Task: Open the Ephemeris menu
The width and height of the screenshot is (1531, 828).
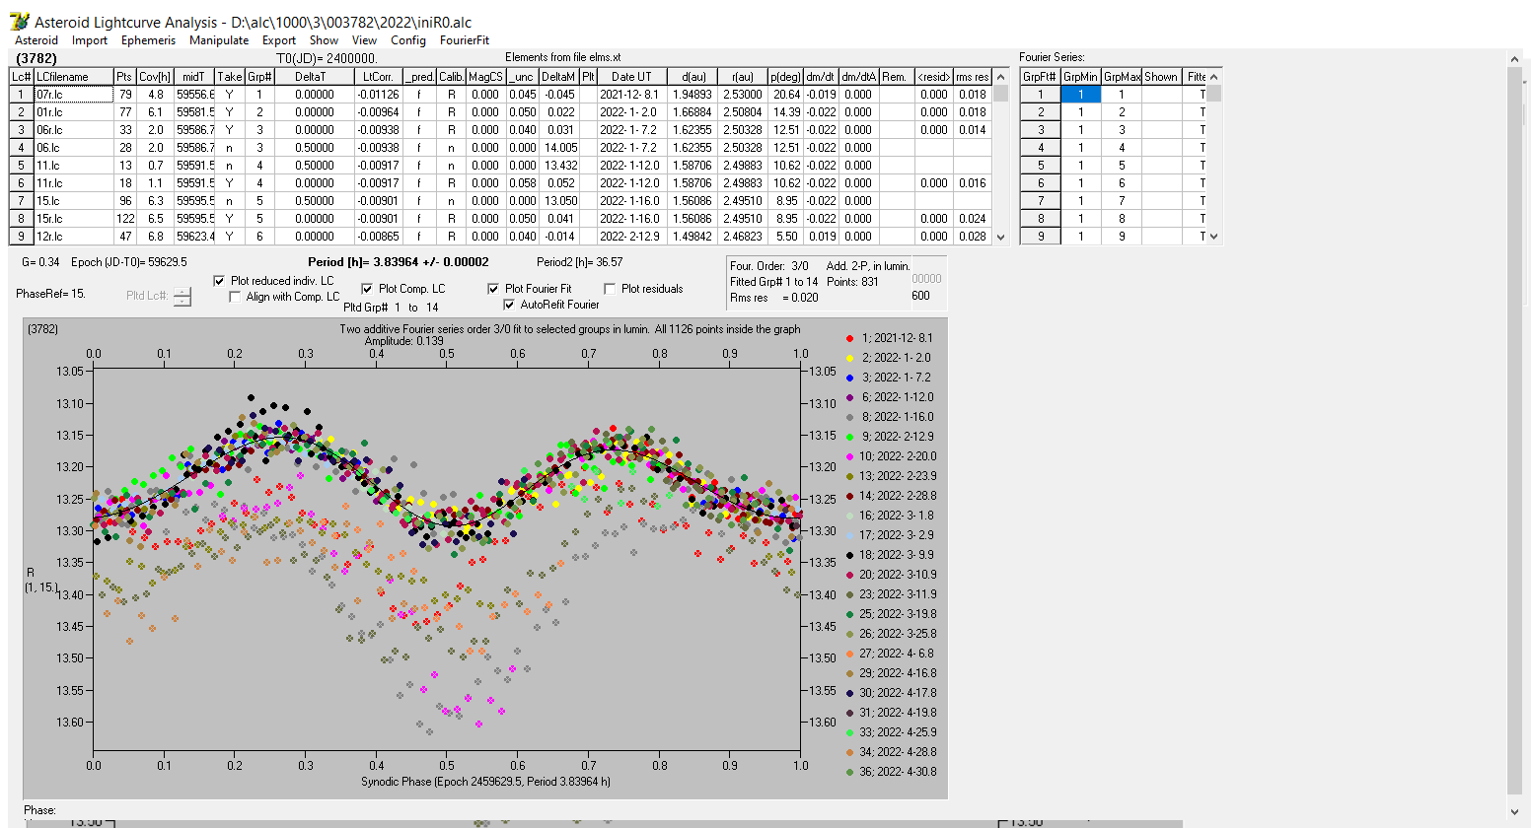Action: (x=148, y=40)
